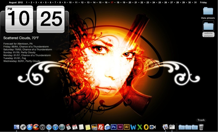Click the hour flip card showing 10
This screenshot has width=218, height=132.
pos(19,19)
